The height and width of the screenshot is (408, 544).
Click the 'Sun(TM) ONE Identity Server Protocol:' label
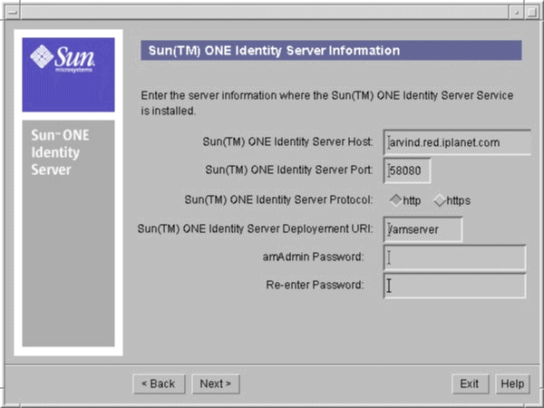(x=278, y=199)
